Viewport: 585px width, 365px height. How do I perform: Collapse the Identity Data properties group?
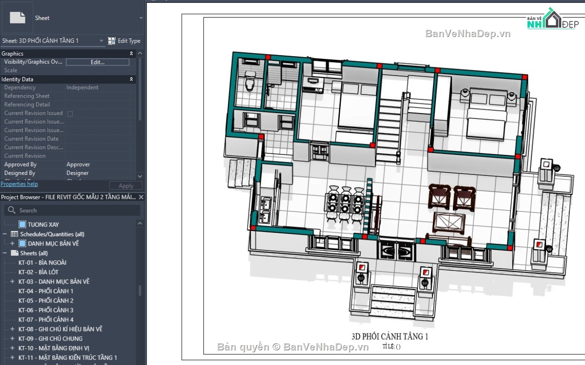pyautogui.click(x=131, y=79)
